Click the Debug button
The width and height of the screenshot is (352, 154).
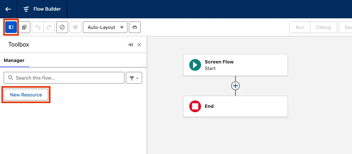pyautogui.click(x=324, y=27)
